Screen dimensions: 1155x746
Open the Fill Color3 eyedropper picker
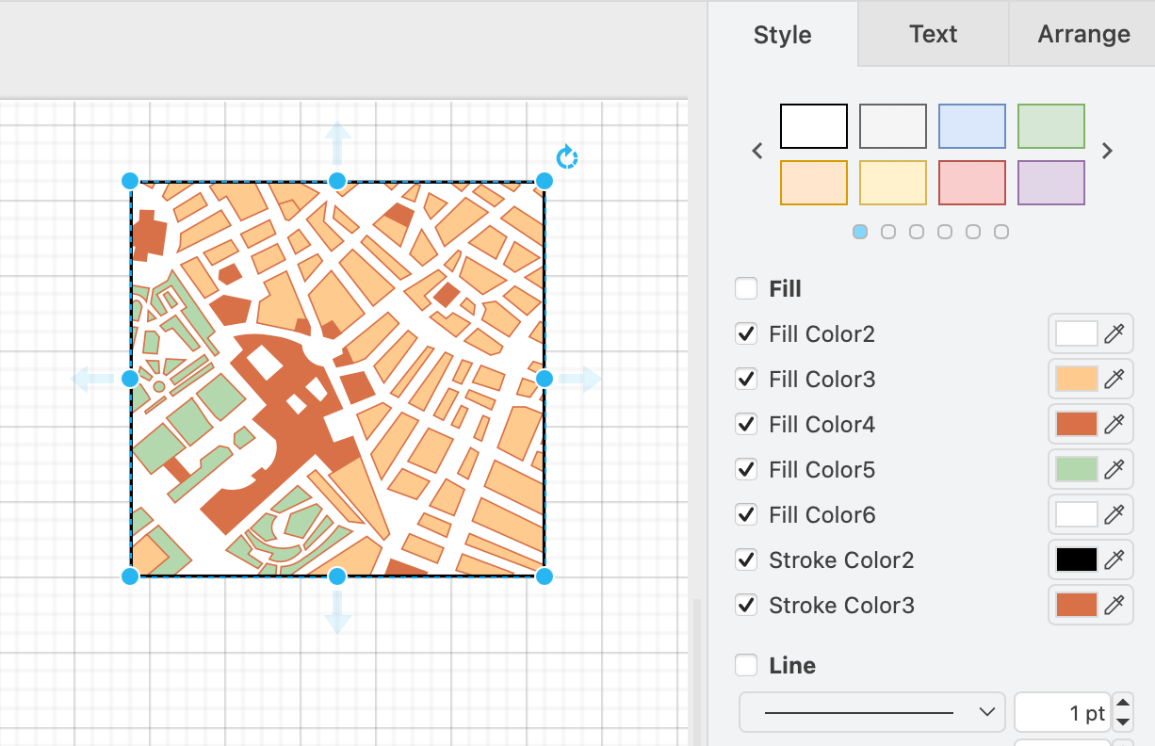(x=1114, y=379)
